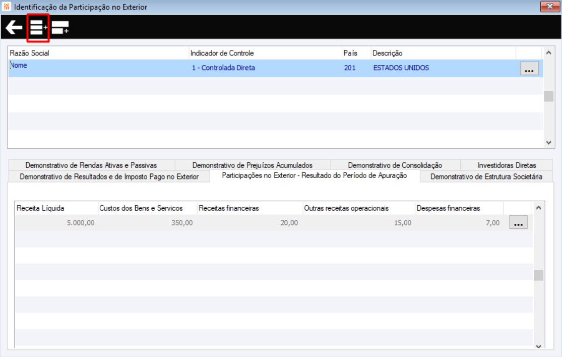Image resolution: width=562 pixels, height=357 pixels.
Task: Click the top grid scroll-up arrow
Action: [548, 52]
